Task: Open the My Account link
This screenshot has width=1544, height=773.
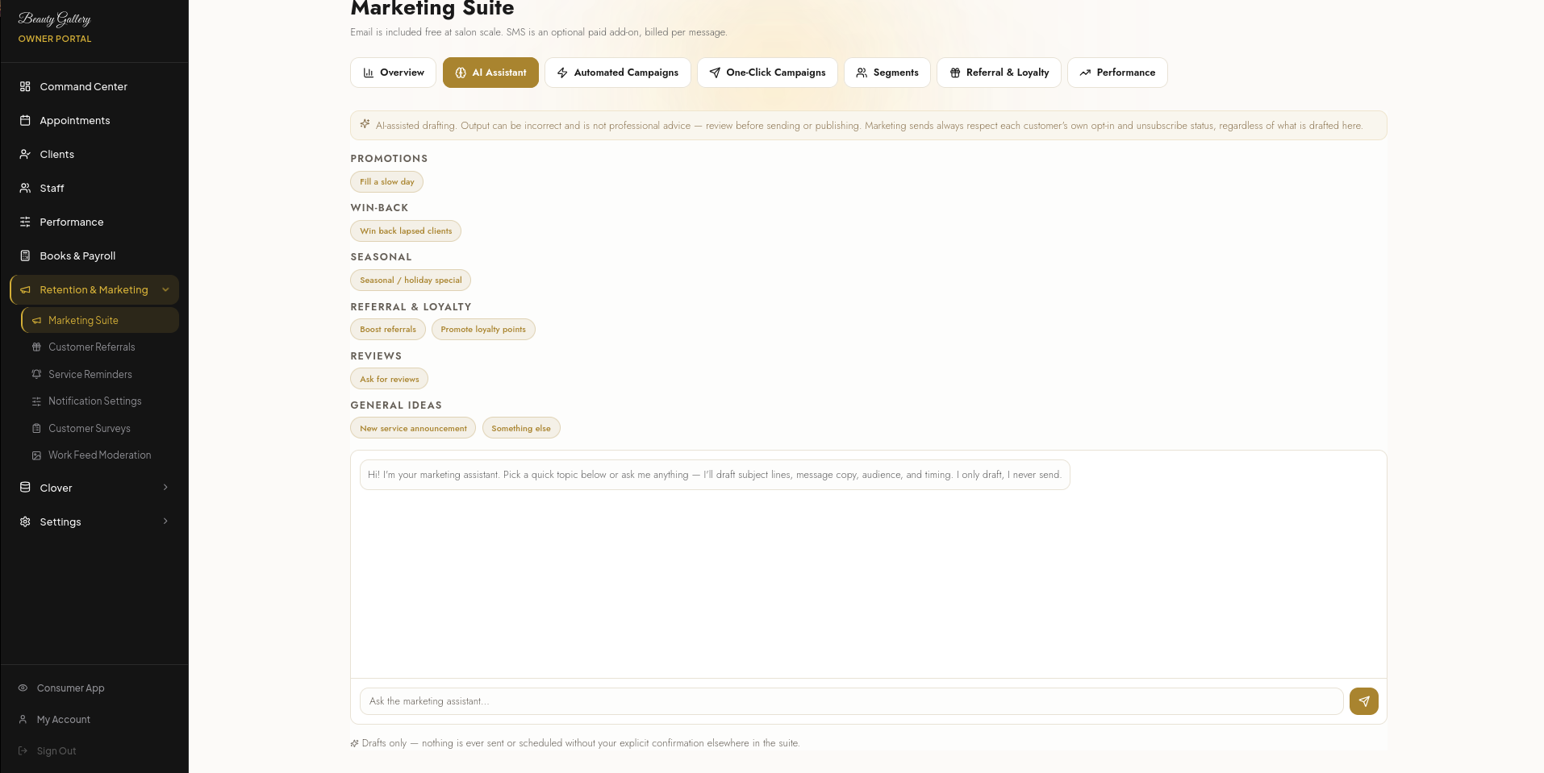Action: pyautogui.click(x=64, y=719)
